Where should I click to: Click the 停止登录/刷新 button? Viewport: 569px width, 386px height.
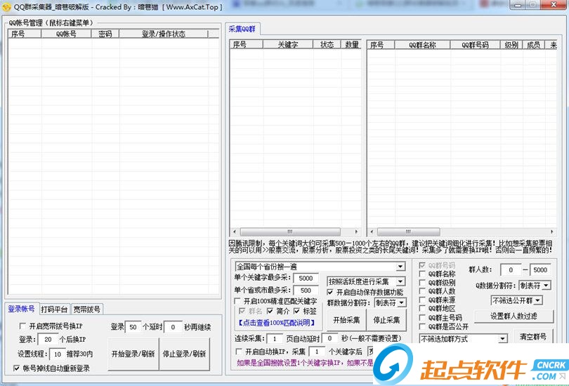point(184,354)
